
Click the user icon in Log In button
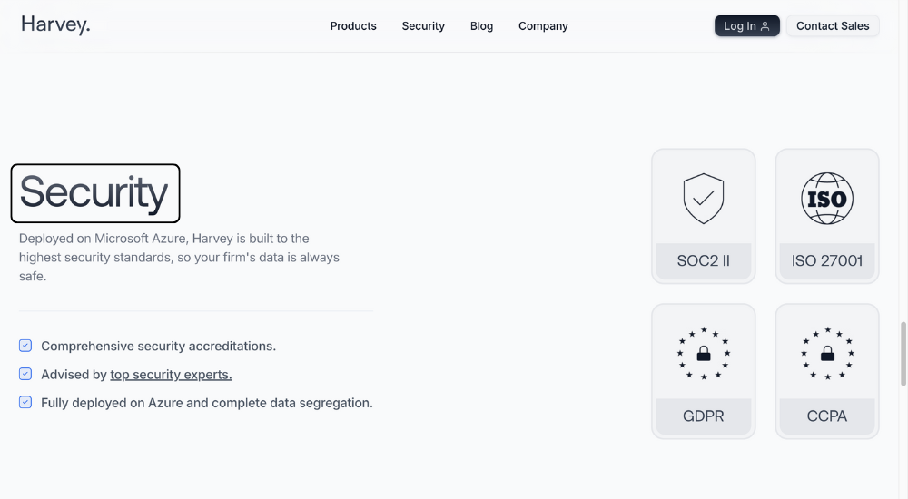point(765,26)
